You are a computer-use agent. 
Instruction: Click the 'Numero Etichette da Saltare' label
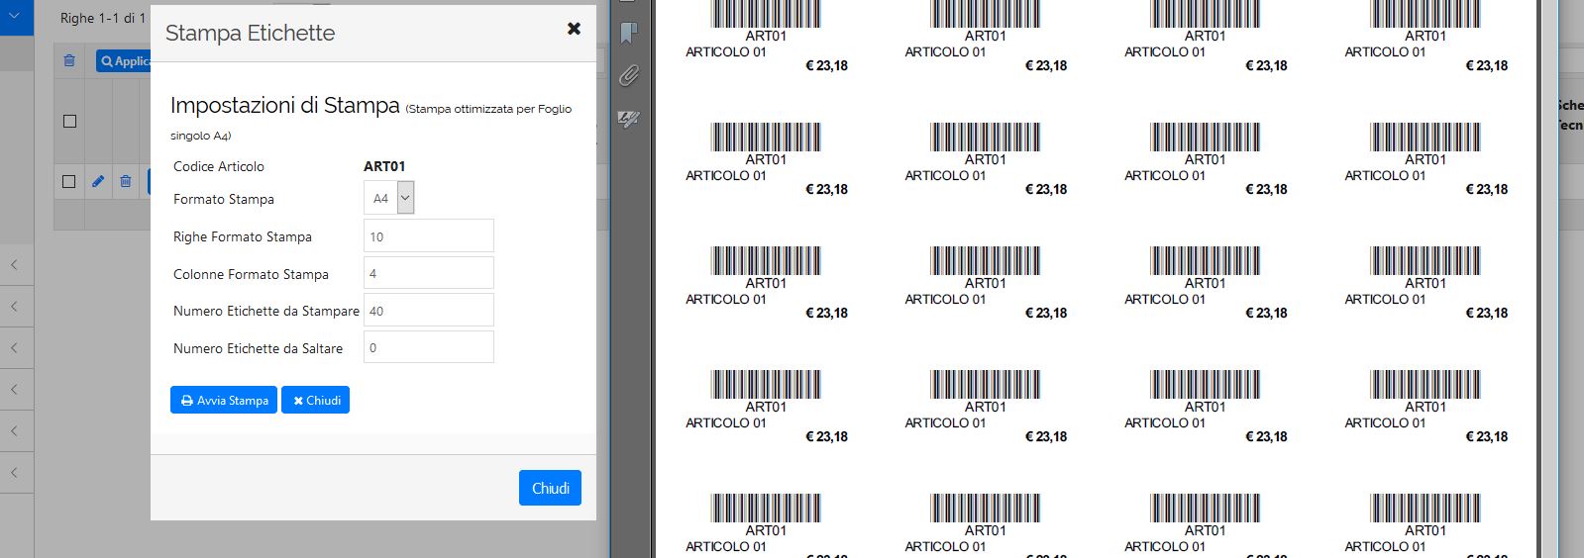(x=259, y=348)
